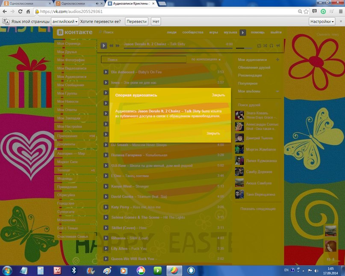Click the ВКонтакте logo

tap(74, 32)
